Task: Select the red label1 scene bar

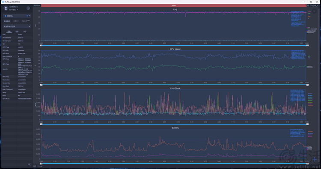Action: (174, 6)
